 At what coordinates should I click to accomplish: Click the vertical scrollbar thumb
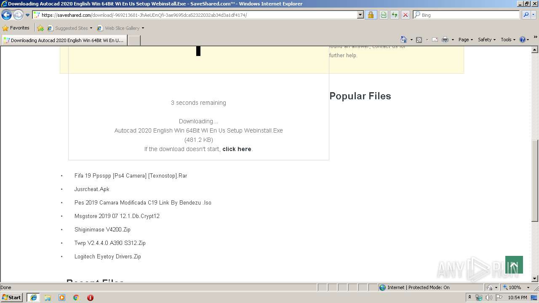535,181
